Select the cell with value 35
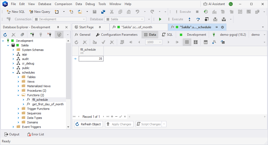Screen dimensions: 268x145 point(91,59)
